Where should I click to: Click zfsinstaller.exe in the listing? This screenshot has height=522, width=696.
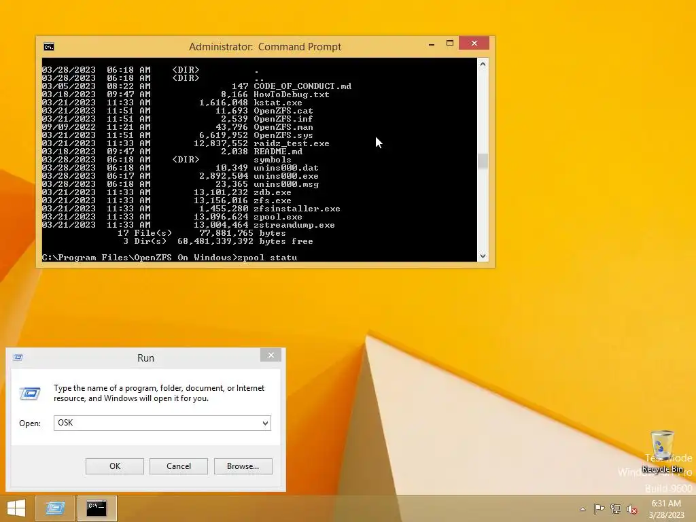tap(297, 209)
